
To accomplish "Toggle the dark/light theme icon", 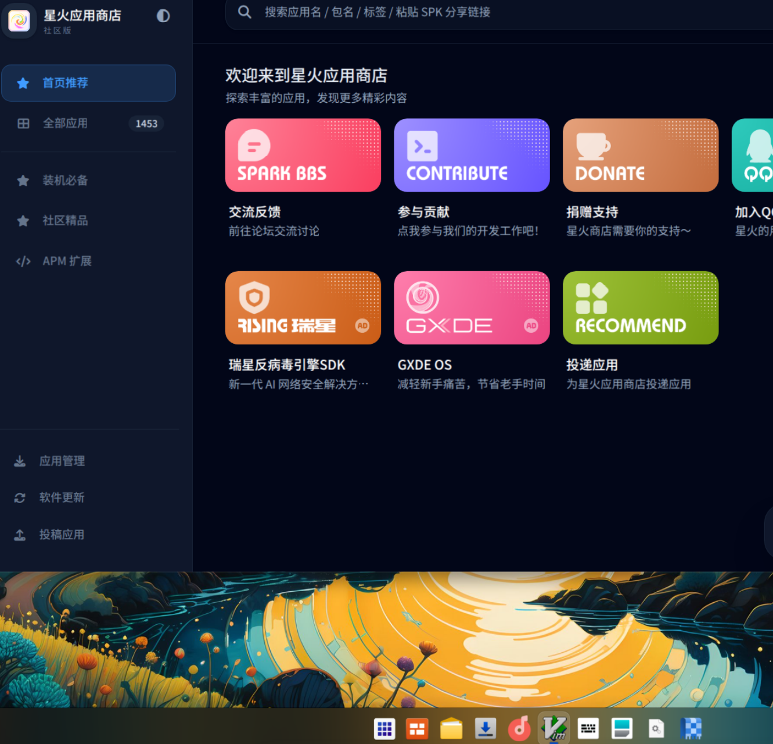I will click(x=163, y=16).
